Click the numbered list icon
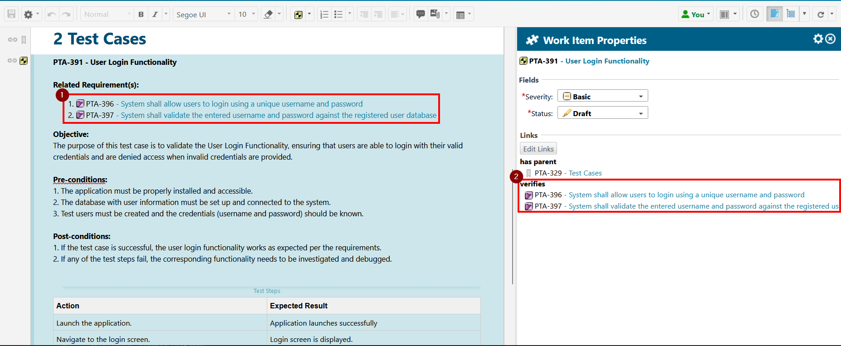The image size is (841, 346). click(324, 14)
